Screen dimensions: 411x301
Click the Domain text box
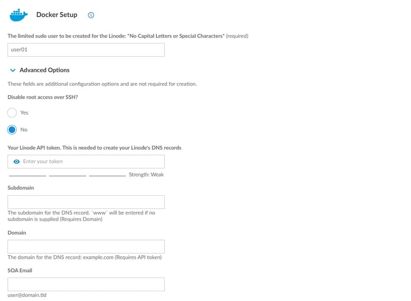86,246
